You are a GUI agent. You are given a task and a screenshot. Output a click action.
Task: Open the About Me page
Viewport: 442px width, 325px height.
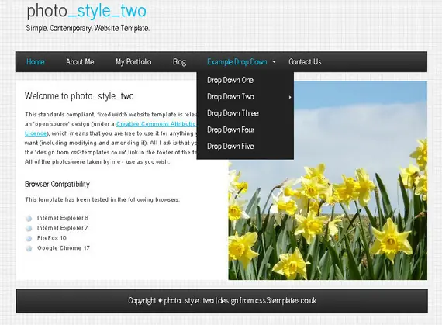[80, 62]
